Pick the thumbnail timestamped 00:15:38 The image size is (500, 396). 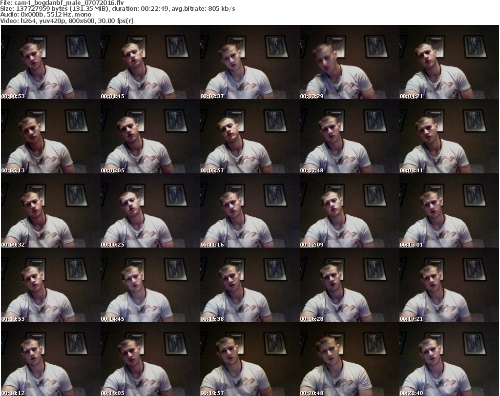pyautogui.click(x=250, y=285)
